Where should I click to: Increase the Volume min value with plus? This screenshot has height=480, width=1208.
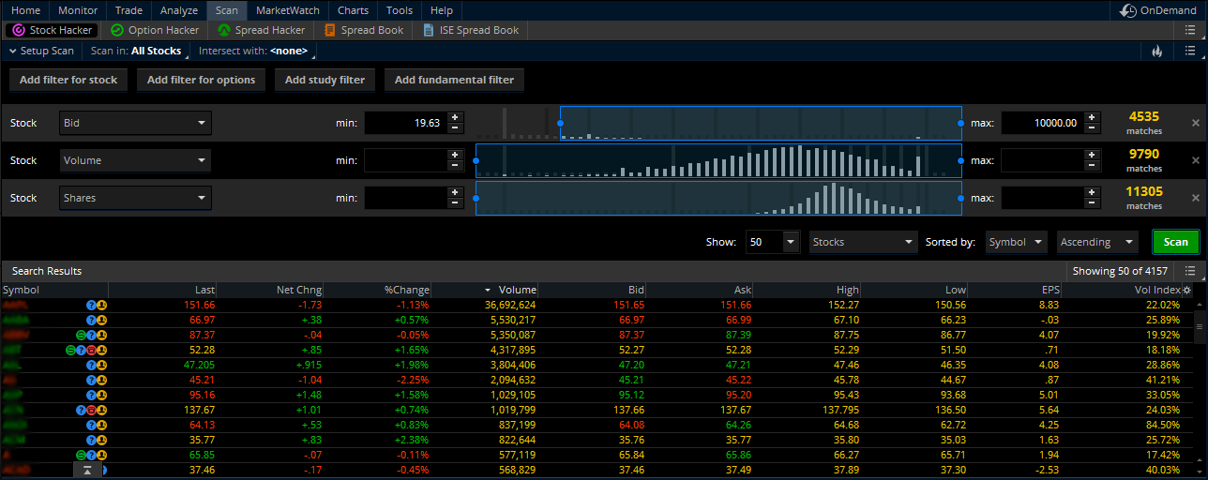pos(455,155)
